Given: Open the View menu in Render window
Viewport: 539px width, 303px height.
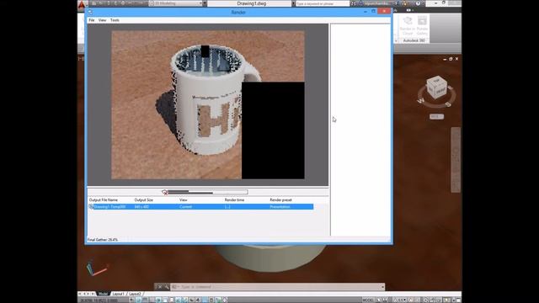Looking at the screenshot, I should [102, 20].
